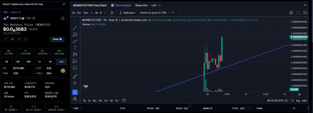Collapse the price chart panel chevron
Image resolution: width=313 pixels, height=113 pixels.
[305, 5]
